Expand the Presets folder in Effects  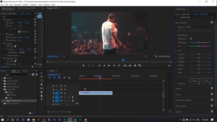[x=2, y=78]
